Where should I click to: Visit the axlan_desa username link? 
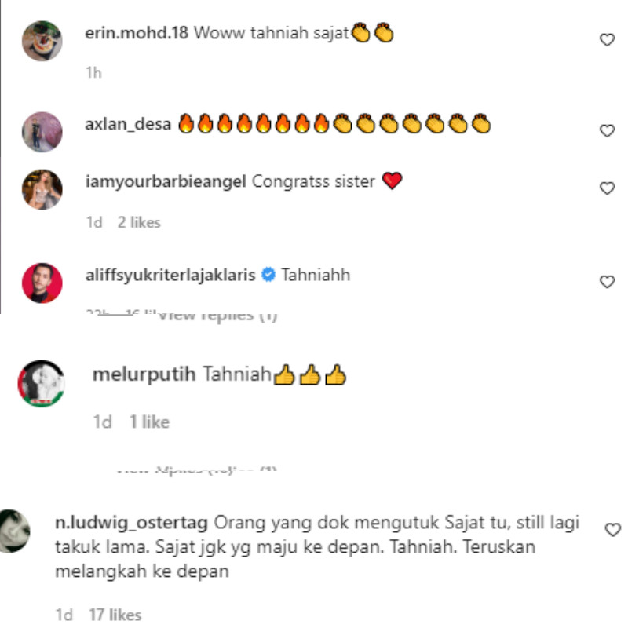pos(128,124)
